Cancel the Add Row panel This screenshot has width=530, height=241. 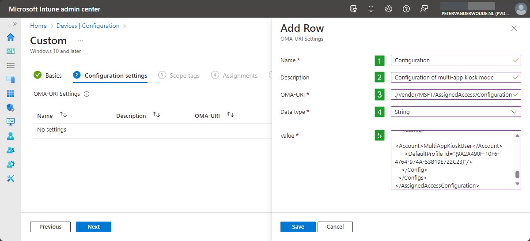pos(335,226)
